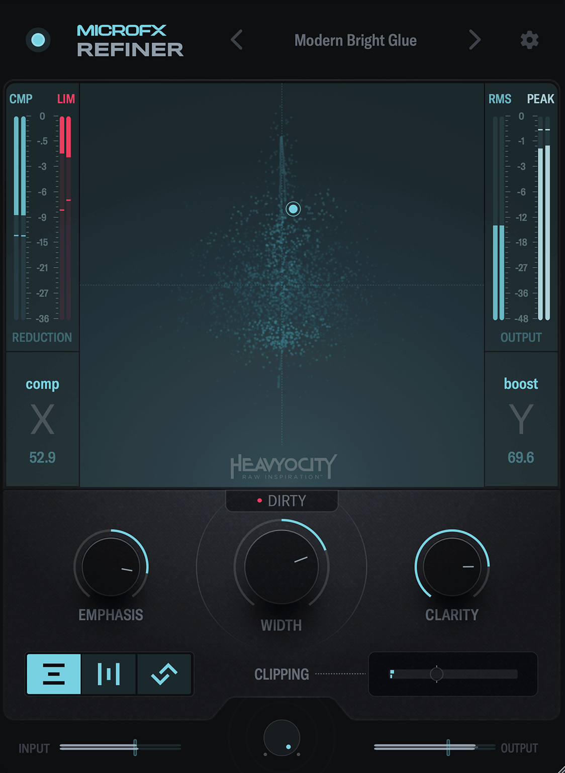Select the horizontal bars mode icon

(x=54, y=674)
